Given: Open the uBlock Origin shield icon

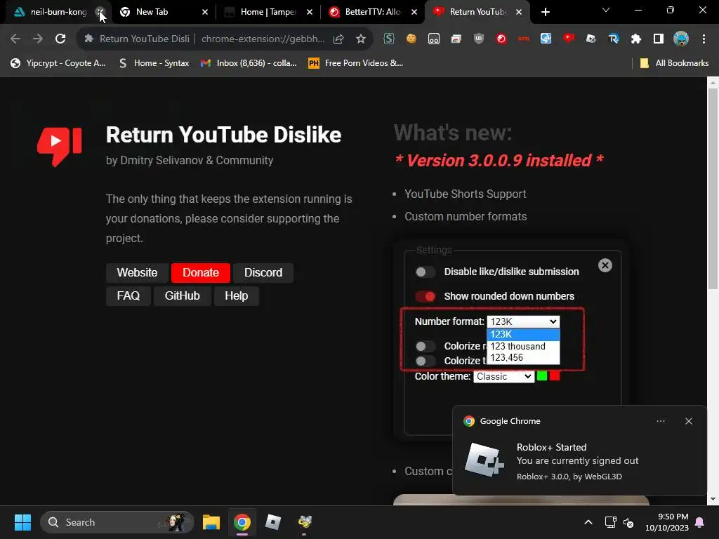Looking at the screenshot, I should (479, 39).
